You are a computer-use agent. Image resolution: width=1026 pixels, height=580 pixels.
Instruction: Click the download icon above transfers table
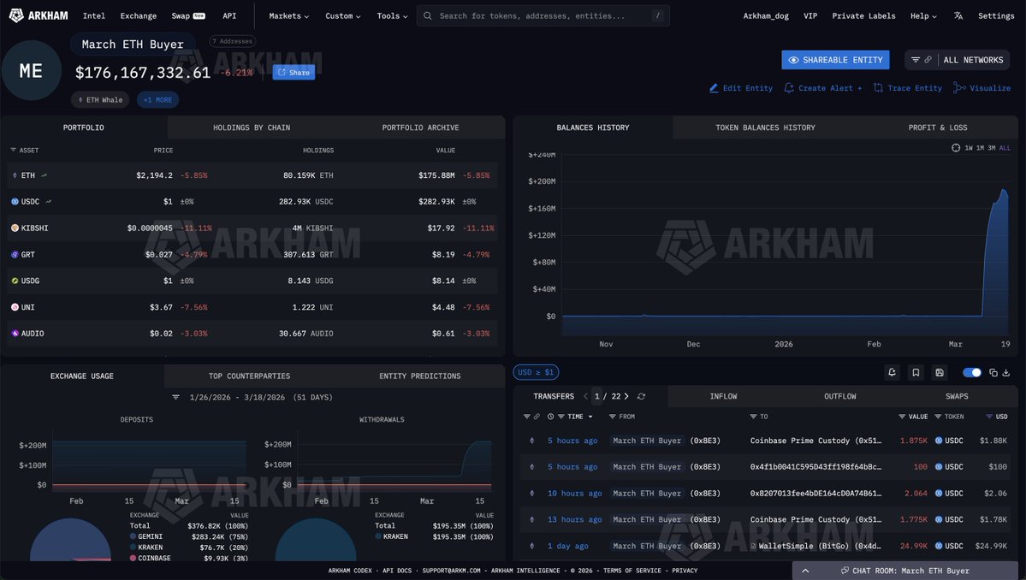[1006, 372]
